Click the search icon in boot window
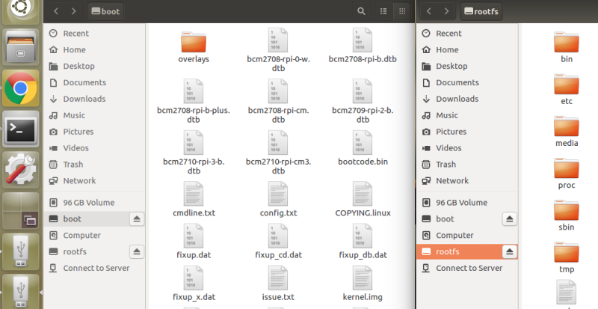This screenshot has height=309, width=598. [x=361, y=11]
